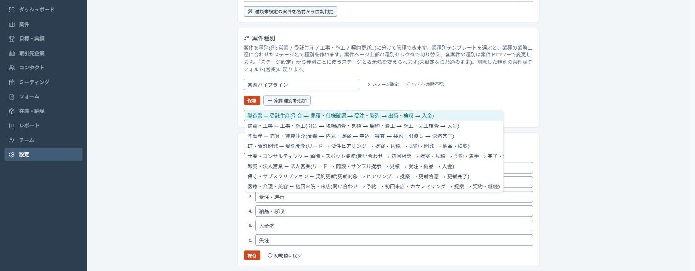Choose the 卸売・法人営業 template option
The image size is (695, 271).
(x=374, y=166)
